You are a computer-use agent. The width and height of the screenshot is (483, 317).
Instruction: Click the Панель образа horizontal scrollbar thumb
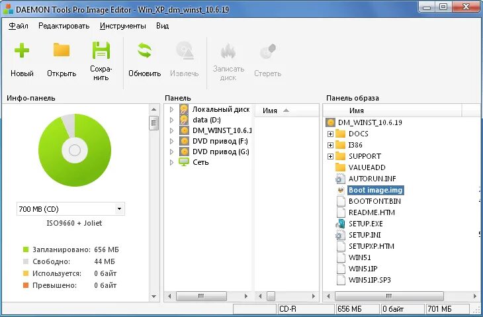click(389, 296)
